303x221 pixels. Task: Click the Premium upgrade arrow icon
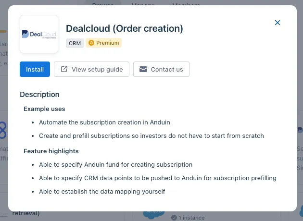coord(91,43)
